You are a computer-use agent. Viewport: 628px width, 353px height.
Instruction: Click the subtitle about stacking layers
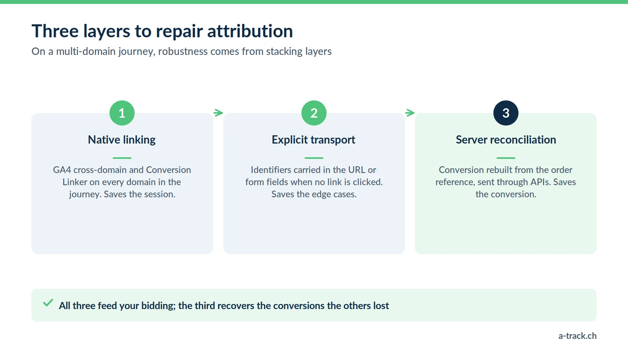[181, 51]
